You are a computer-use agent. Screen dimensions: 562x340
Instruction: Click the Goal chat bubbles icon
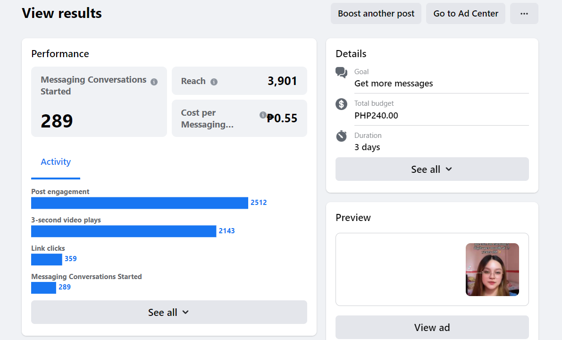click(x=341, y=73)
